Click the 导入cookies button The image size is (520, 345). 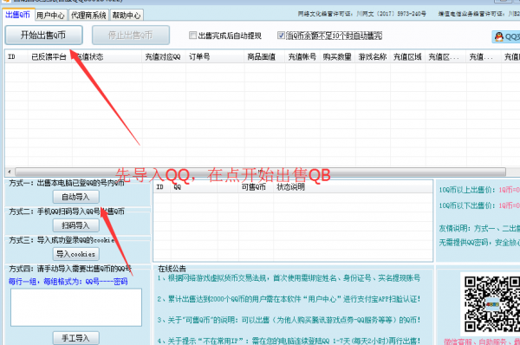[x=76, y=254]
